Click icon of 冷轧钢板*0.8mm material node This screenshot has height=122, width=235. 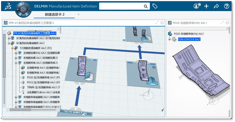pos(23,92)
